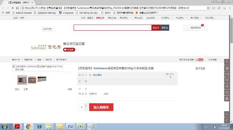Image resolution: width=233 pixels, height=130 pixels.
Task: Select the third dark product thumbnail
Action: click(42, 79)
